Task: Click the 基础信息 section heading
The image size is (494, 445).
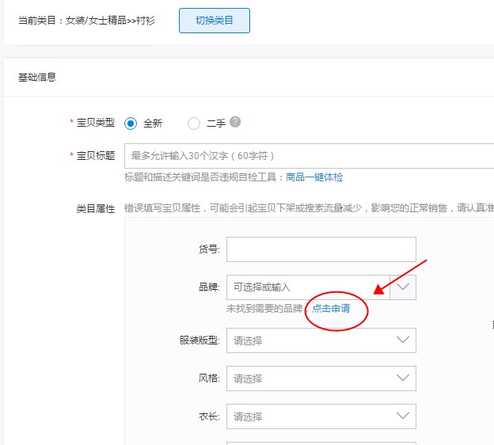Action: point(37,78)
